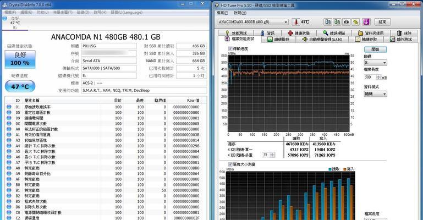Screen dimensions: 423x220
Task: Open CrystalDiskInfo 功能(u) menu
Action: [x=42, y=13]
